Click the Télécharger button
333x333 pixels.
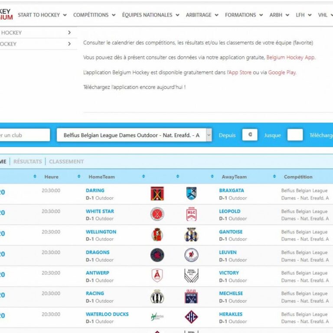321,135
